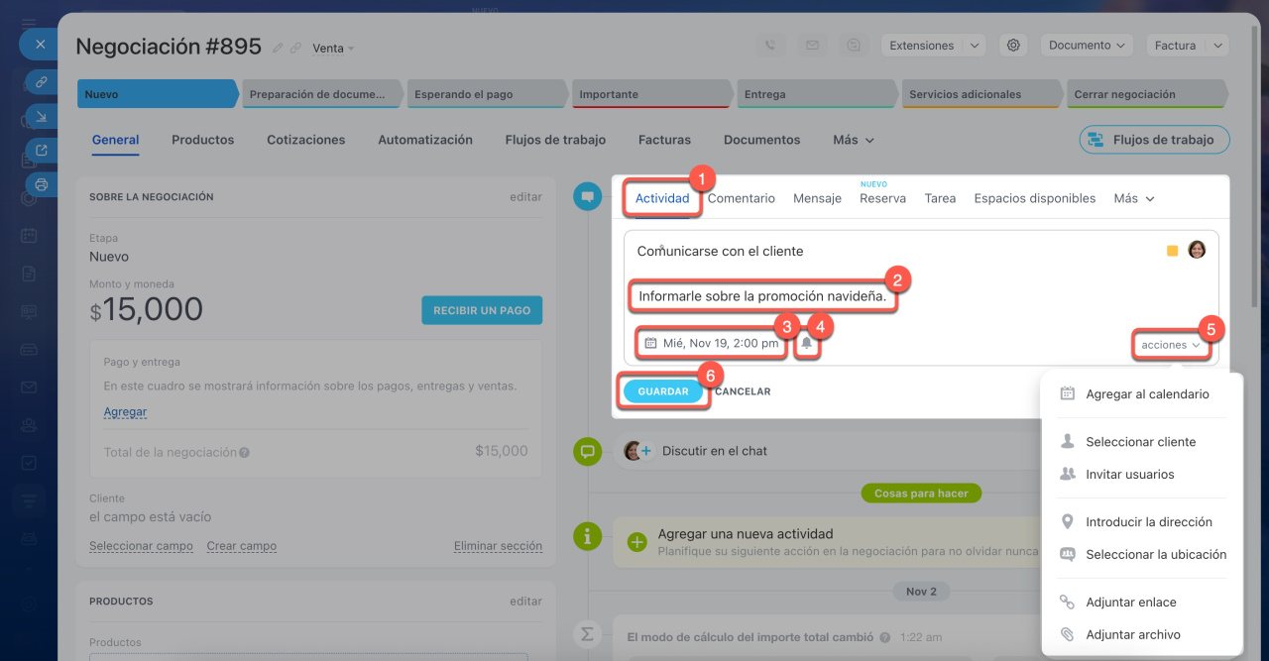Click the print icon on left panel

[x=41, y=184]
